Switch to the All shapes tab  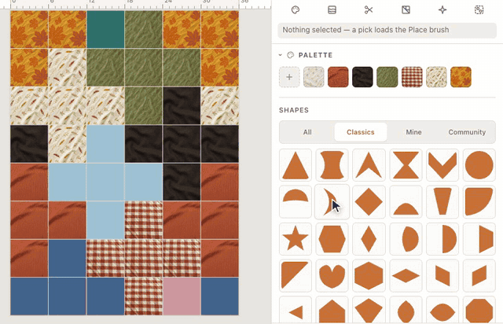point(307,132)
